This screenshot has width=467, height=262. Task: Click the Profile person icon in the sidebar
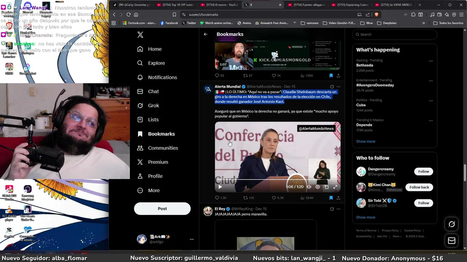tap(140, 176)
